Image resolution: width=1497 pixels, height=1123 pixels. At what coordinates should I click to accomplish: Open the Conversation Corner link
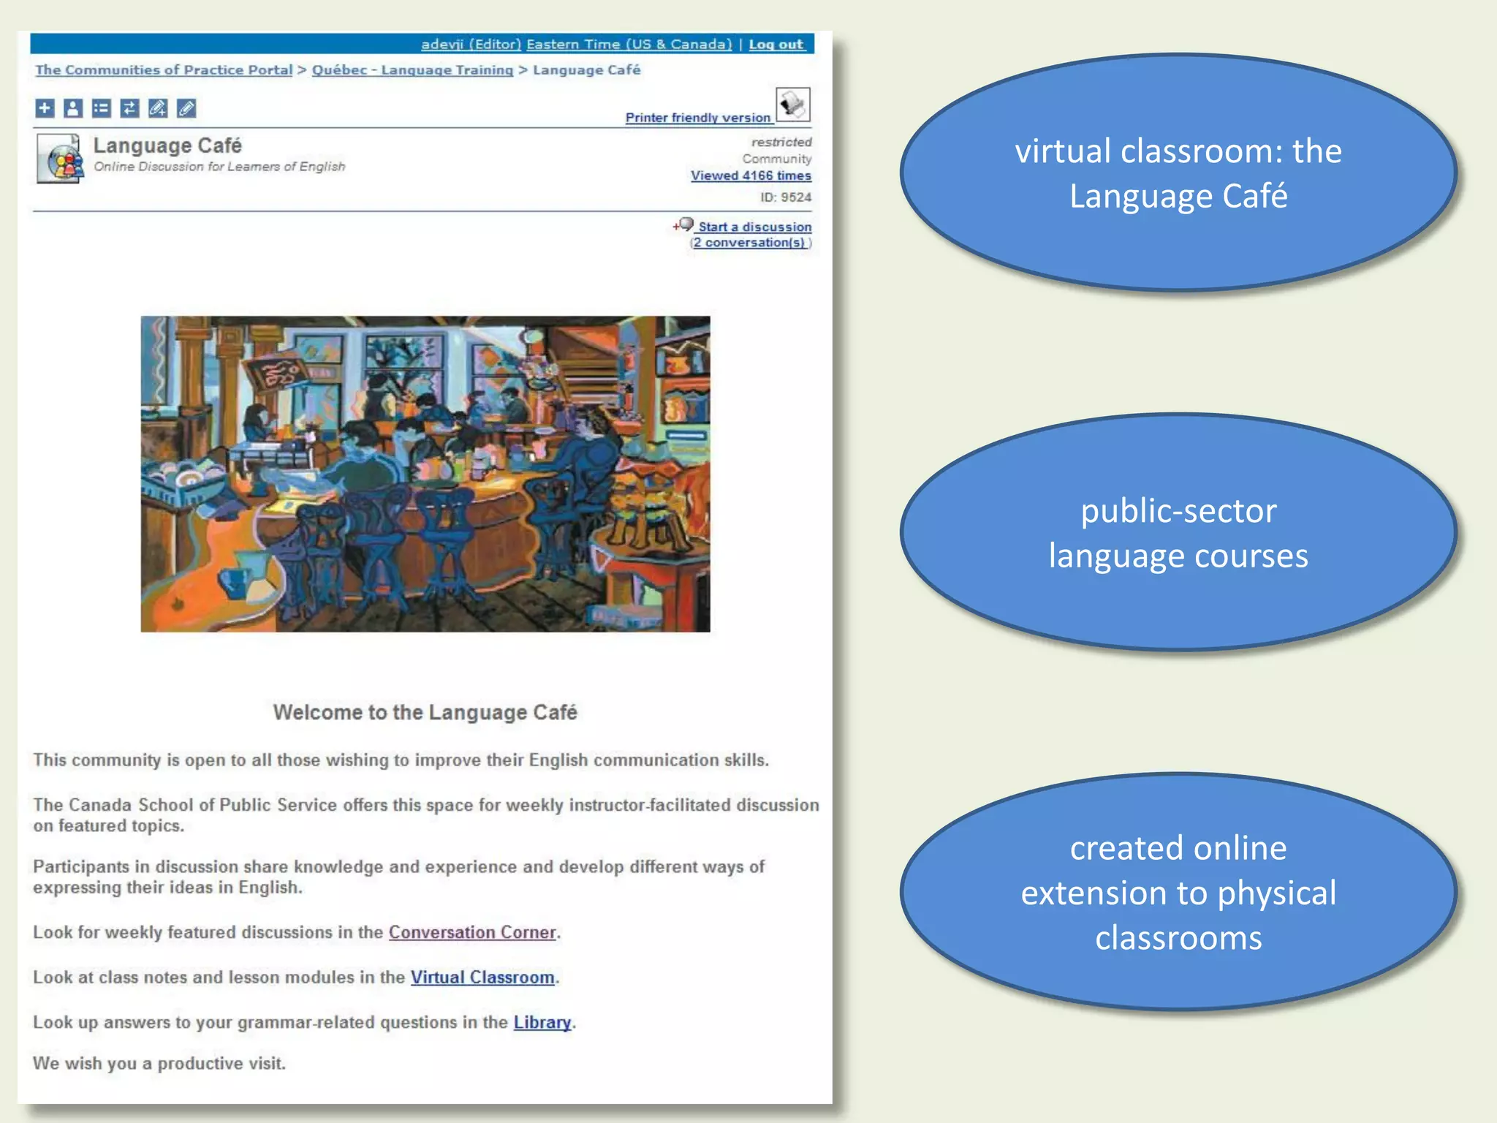click(x=472, y=932)
